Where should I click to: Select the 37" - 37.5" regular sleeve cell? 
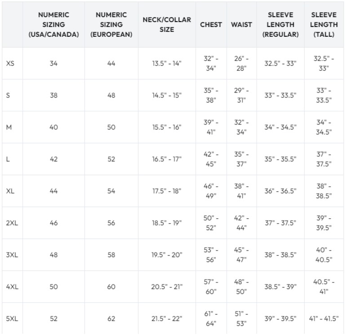[280, 223]
